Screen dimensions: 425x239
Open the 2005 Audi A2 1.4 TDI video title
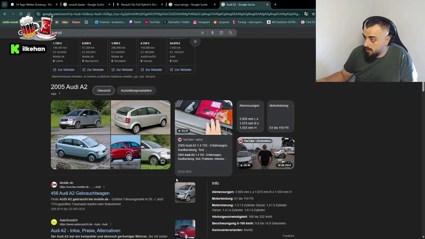tap(203, 147)
